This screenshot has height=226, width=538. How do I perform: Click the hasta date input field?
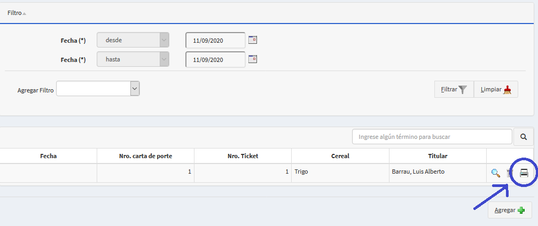[215, 59]
